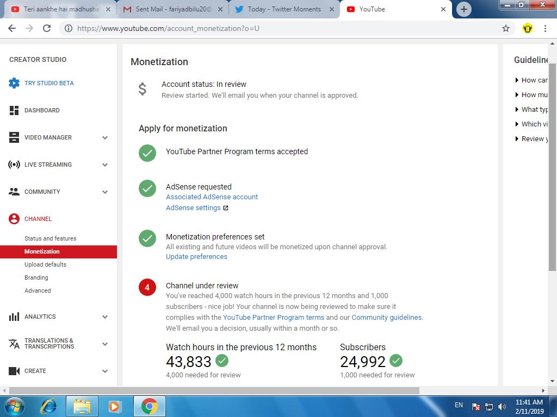The image size is (557, 417).
Task: Open Branding in Channel menu
Action: click(36, 277)
